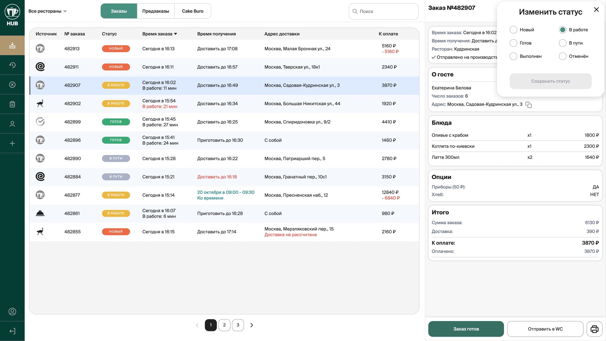The width and height of the screenshot is (606, 341).
Task: Open the cancelled orders X-circle sidebar icon
Action: 12,84
